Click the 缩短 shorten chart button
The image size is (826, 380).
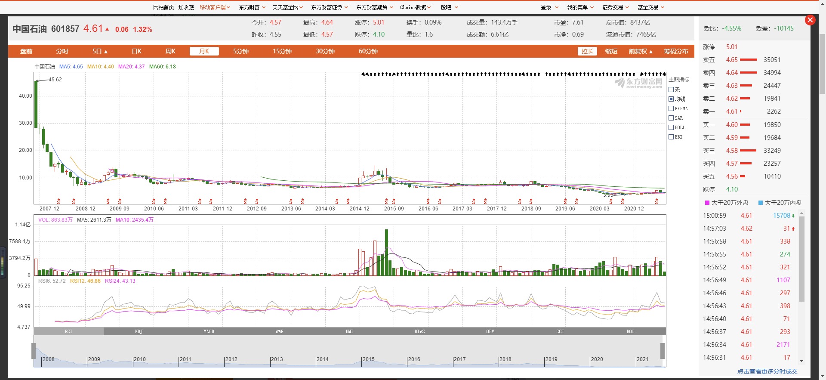611,51
